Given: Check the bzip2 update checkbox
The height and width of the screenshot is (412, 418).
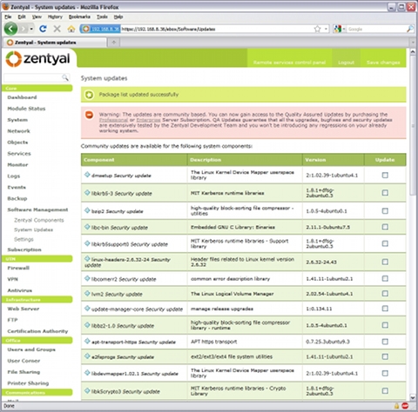Looking at the screenshot, I should (x=385, y=211).
